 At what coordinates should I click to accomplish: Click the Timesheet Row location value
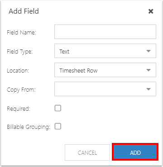pos(78,71)
